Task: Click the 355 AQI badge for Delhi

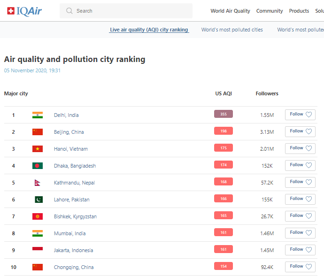Action: (223, 114)
